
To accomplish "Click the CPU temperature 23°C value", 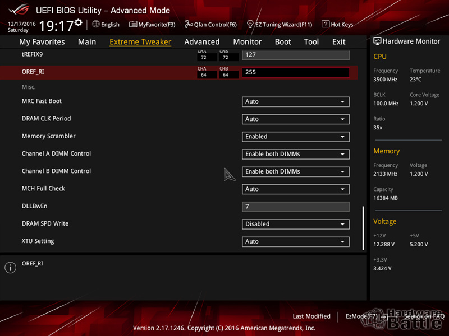I will [415, 80].
